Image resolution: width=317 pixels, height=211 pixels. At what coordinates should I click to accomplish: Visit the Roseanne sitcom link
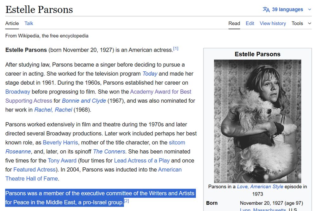pos(18,151)
